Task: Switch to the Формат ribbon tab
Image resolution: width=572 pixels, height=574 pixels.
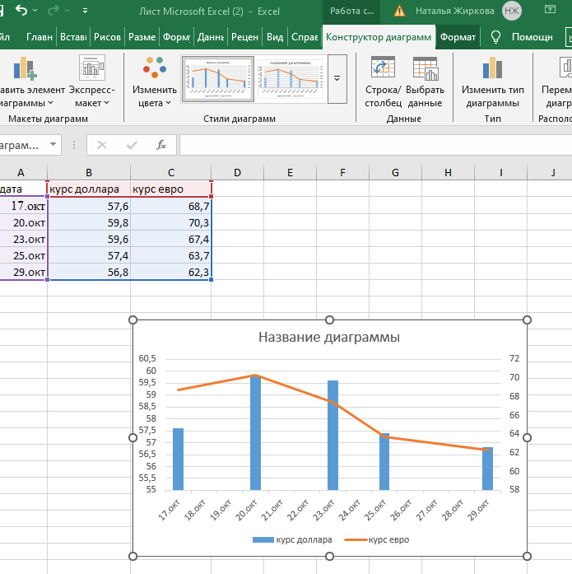Action: click(x=457, y=37)
